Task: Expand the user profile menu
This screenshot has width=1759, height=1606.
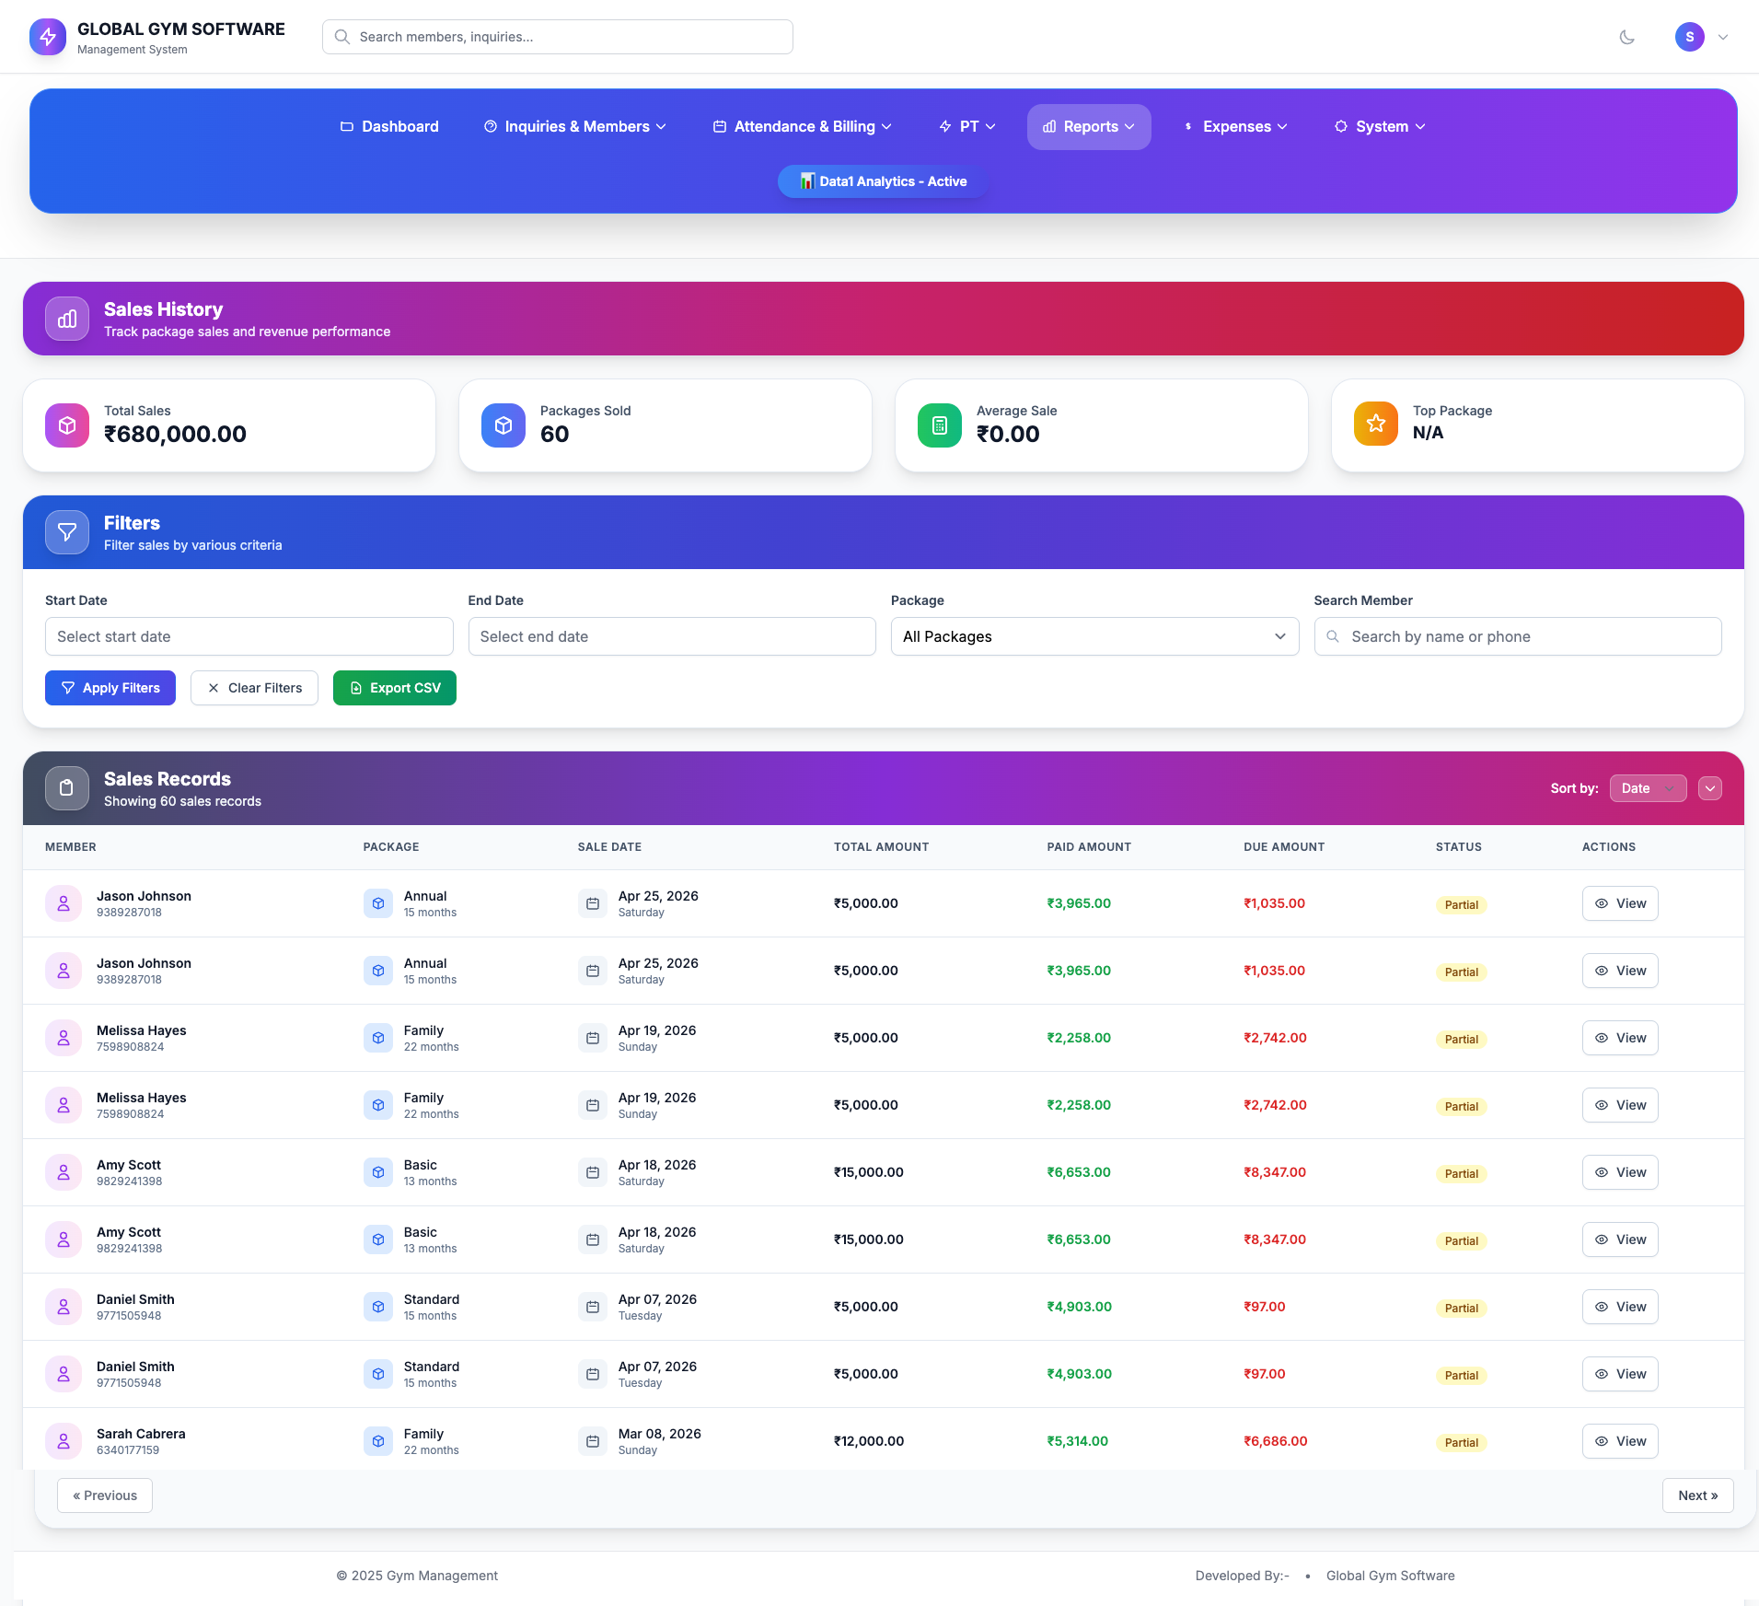Action: 1702,37
